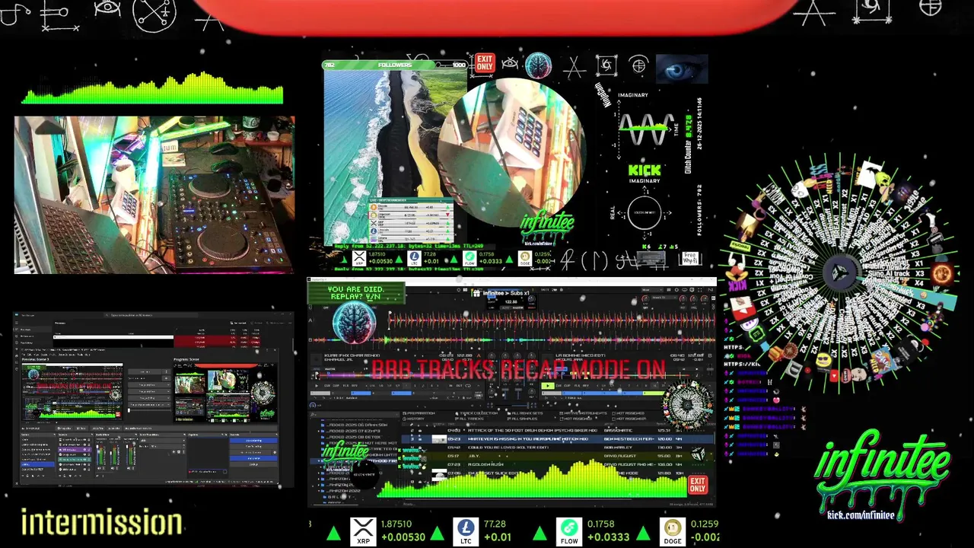Mute the first OBS audio mixer channel
Viewport: 974px width, 548px height.
pos(99,468)
